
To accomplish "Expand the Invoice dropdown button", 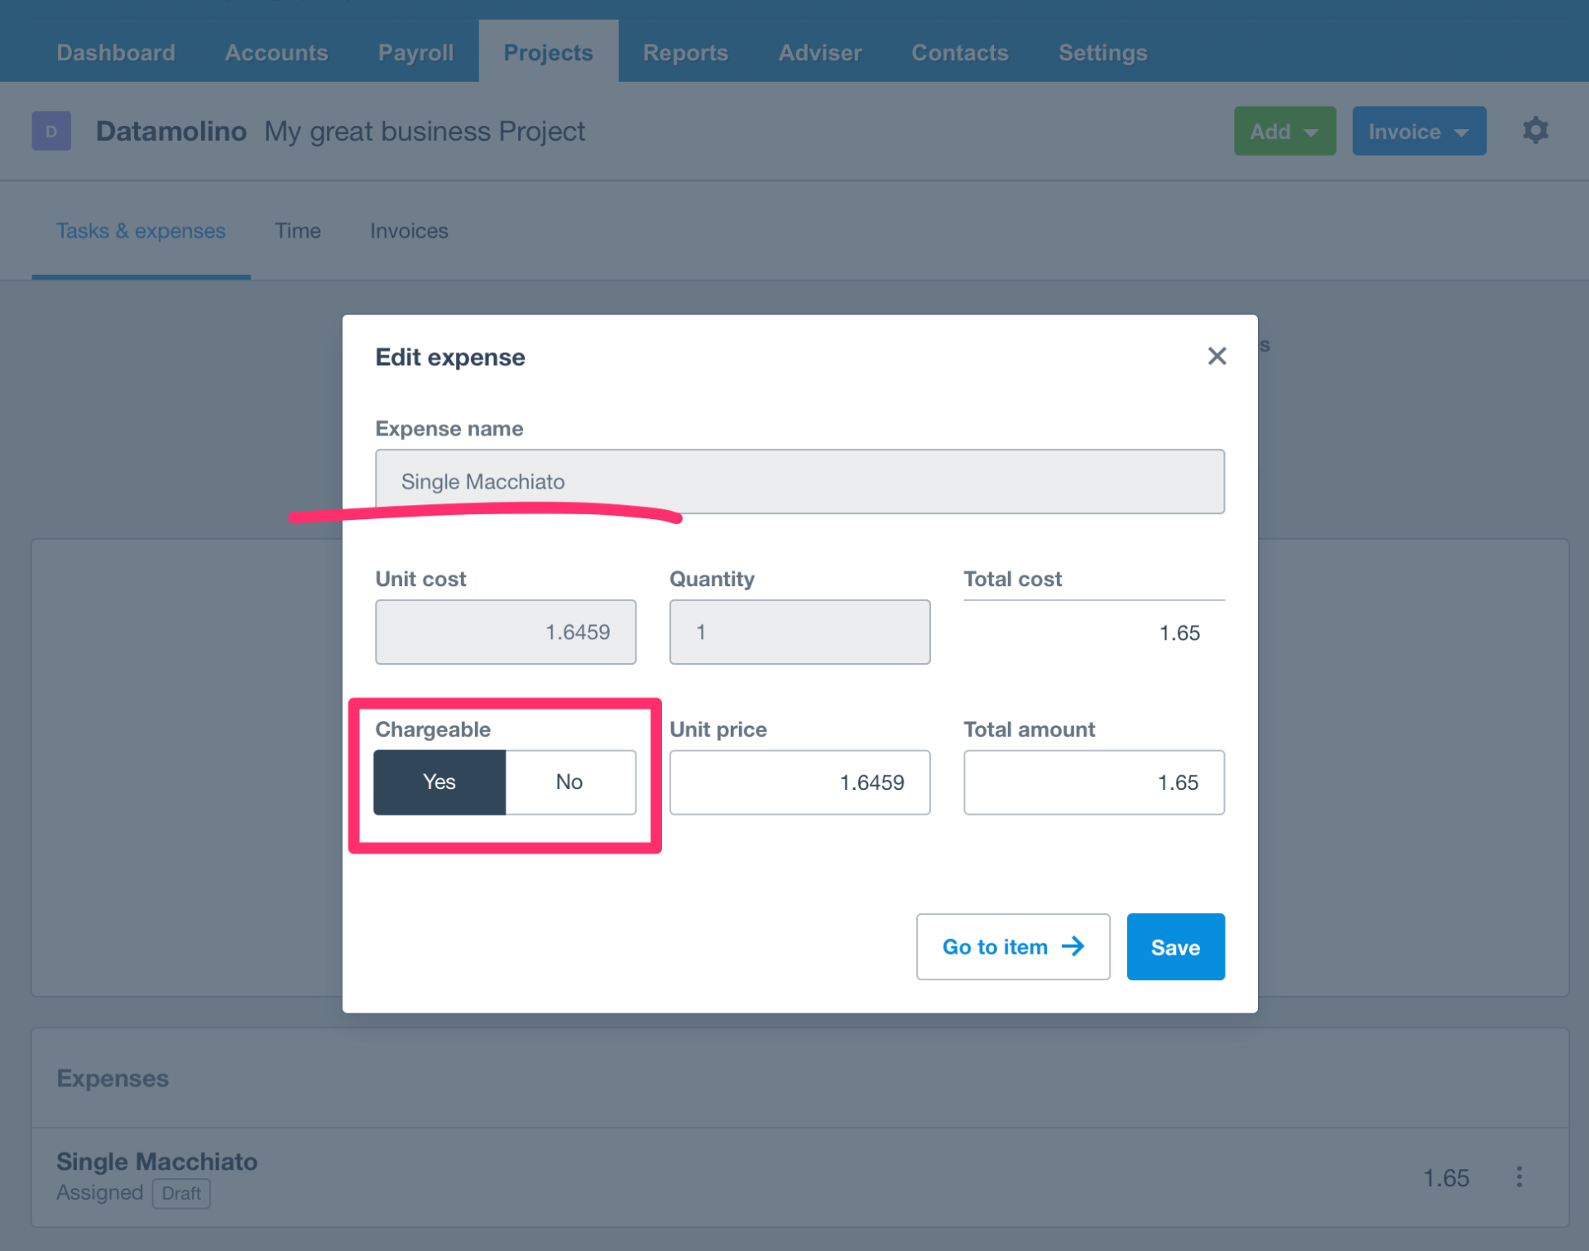I will pyautogui.click(x=1419, y=131).
